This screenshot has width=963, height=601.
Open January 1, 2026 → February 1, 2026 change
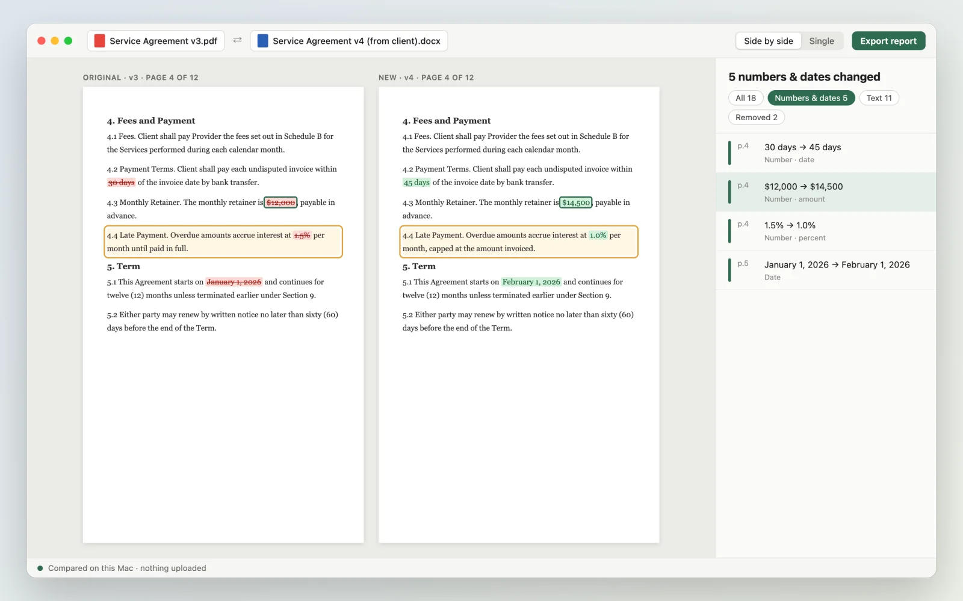click(826, 270)
